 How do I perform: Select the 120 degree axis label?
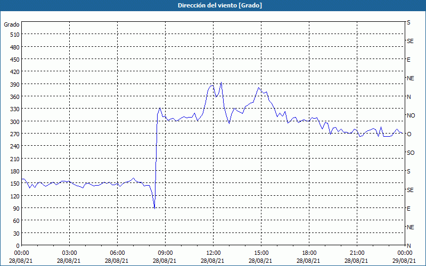point(15,196)
